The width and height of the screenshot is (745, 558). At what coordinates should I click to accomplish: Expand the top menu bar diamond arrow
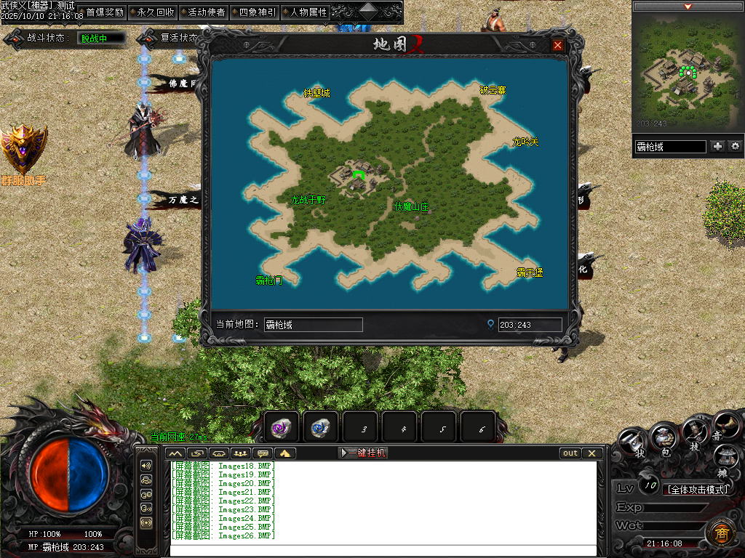369,11
